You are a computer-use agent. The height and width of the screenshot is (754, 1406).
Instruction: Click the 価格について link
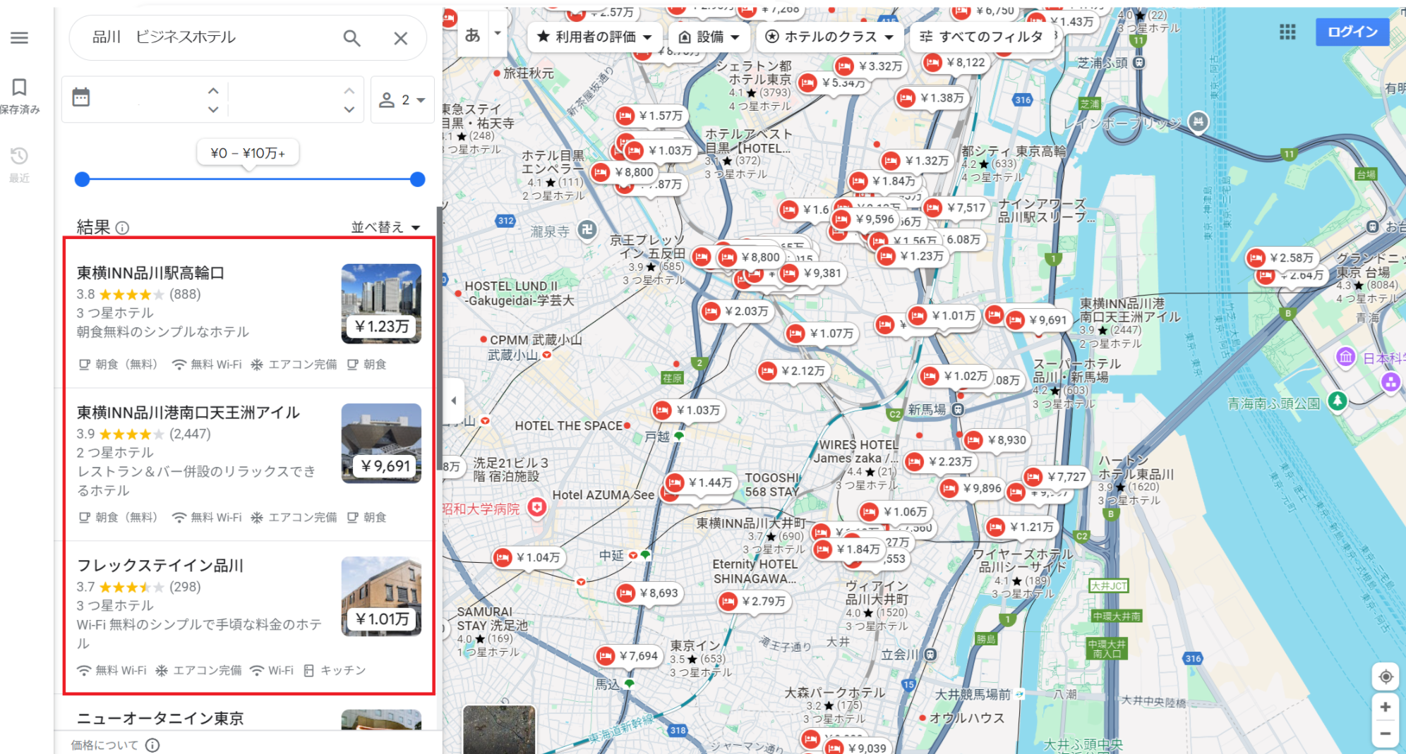click(x=104, y=745)
